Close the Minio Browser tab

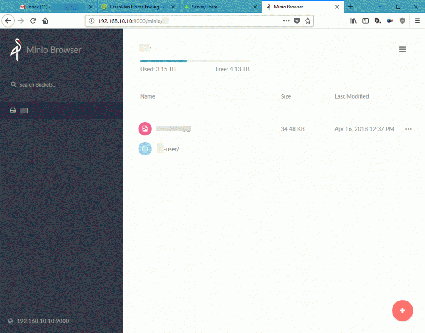[337, 7]
